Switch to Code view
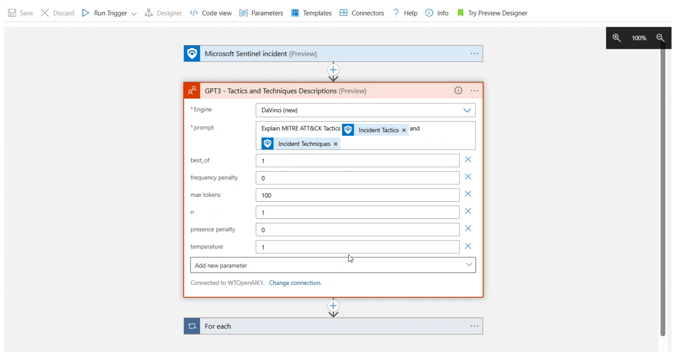The height and width of the screenshot is (352, 680). coord(211,13)
